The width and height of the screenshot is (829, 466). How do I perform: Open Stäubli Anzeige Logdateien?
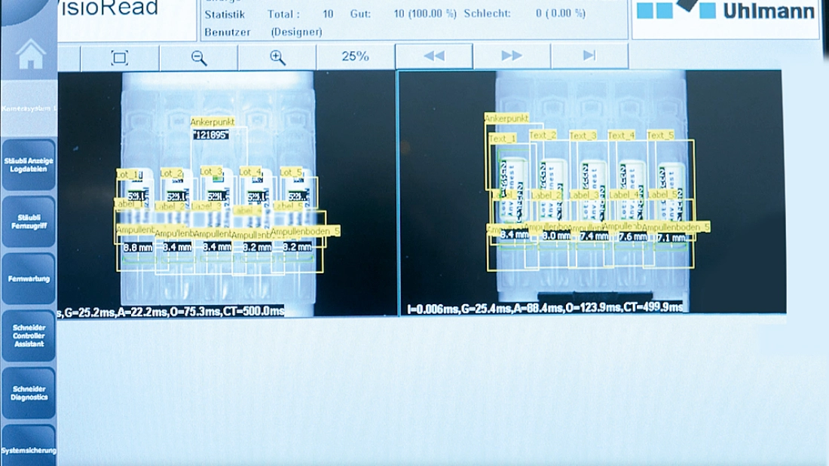[x=29, y=165]
